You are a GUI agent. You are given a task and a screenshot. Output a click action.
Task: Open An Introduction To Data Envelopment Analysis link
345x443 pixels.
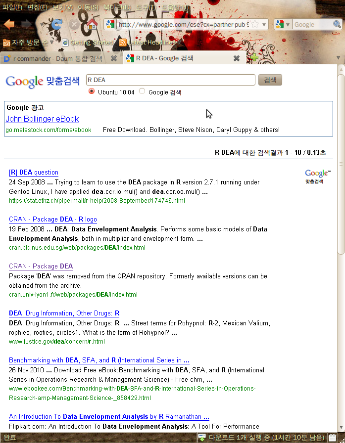[x=109, y=416]
